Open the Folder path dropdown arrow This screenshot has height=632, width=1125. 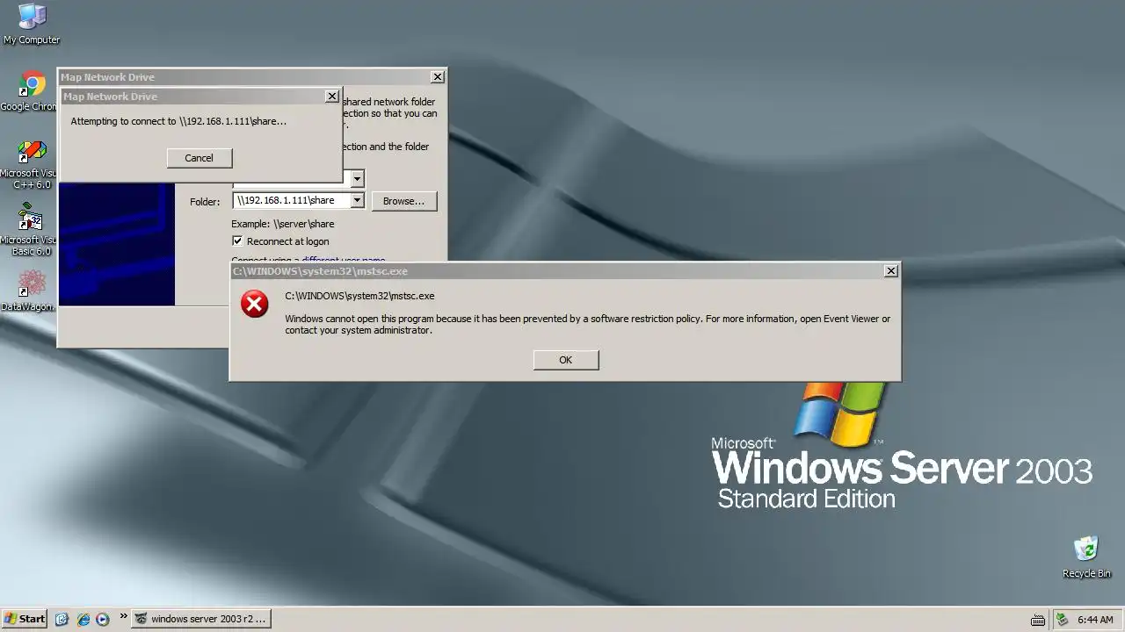coord(357,200)
